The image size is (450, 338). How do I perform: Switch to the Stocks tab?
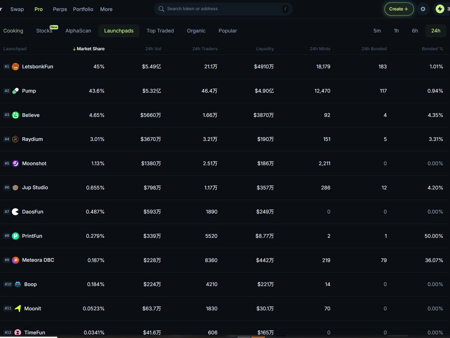point(44,31)
